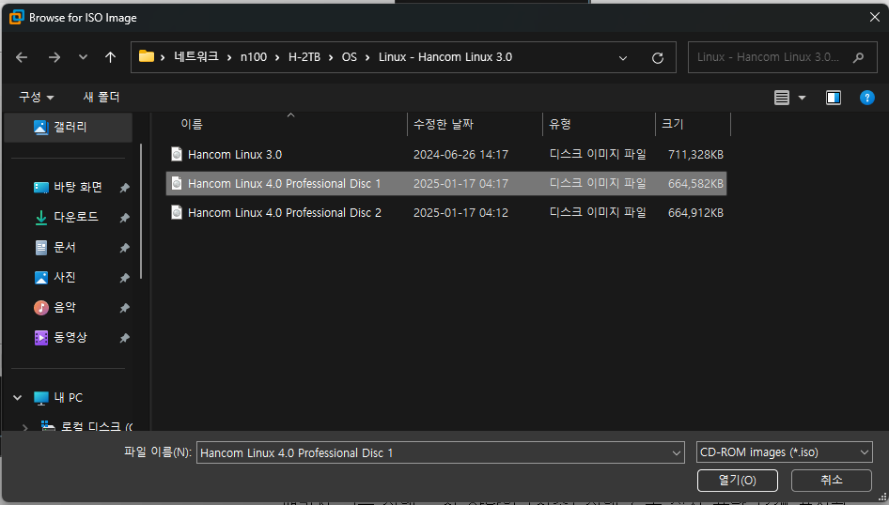Unpin 바탕 화면 using its pin icon
This screenshot has width=889, height=505.
pyautogui.click(x=124, y=188)
